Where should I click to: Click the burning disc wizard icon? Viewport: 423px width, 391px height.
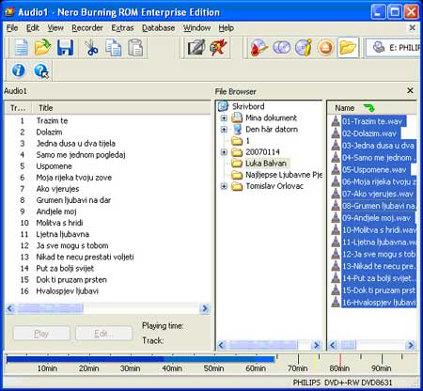point(258,48)
